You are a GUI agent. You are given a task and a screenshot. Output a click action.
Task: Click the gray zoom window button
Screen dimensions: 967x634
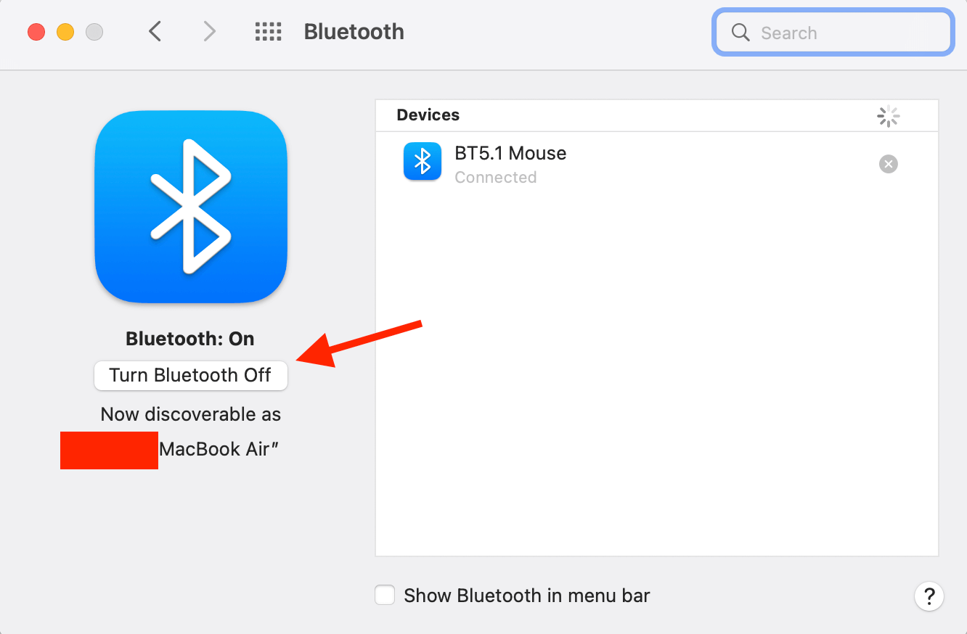pos(94,32)
